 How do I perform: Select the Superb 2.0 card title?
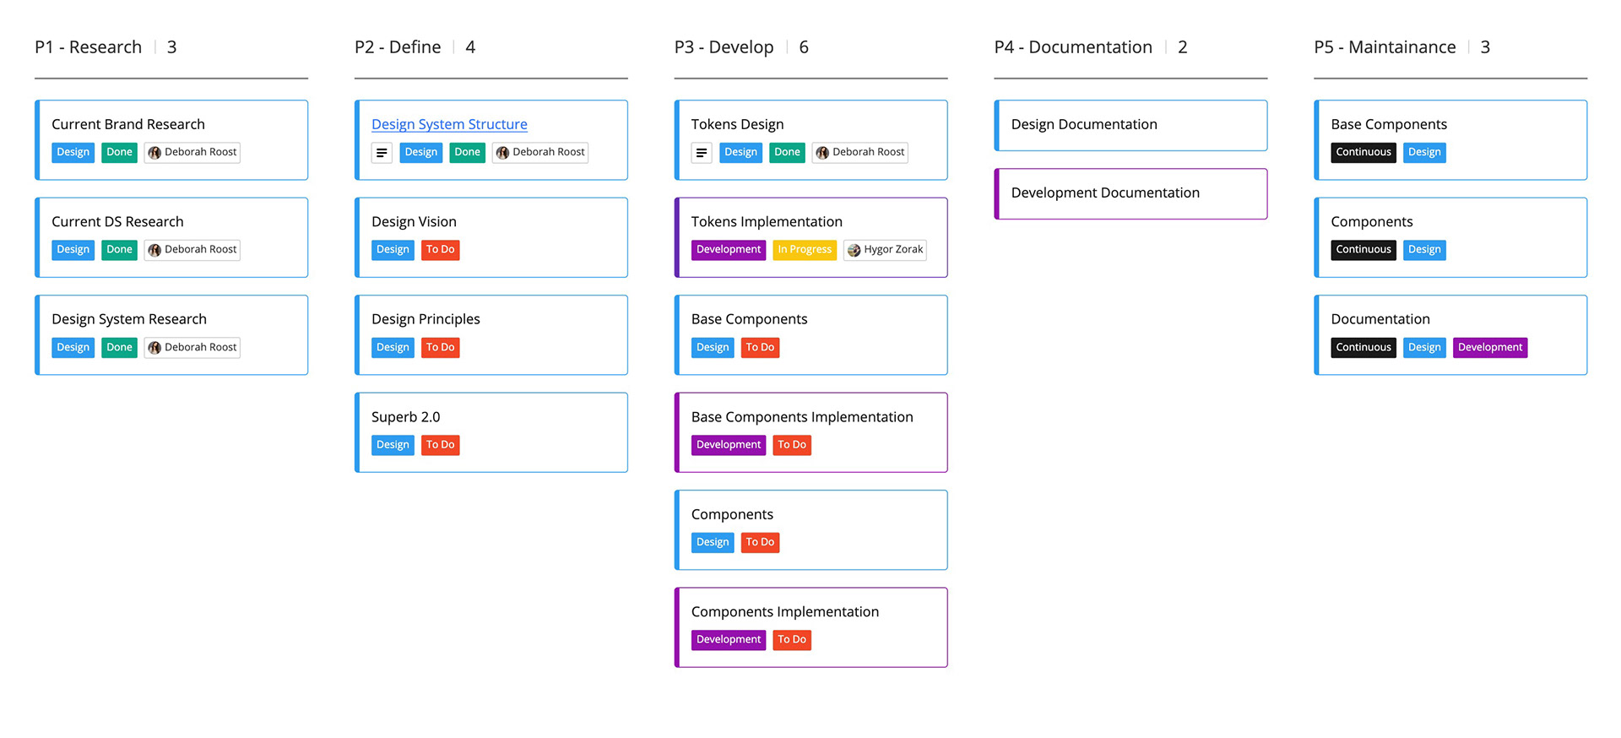[x=406, y=417]
